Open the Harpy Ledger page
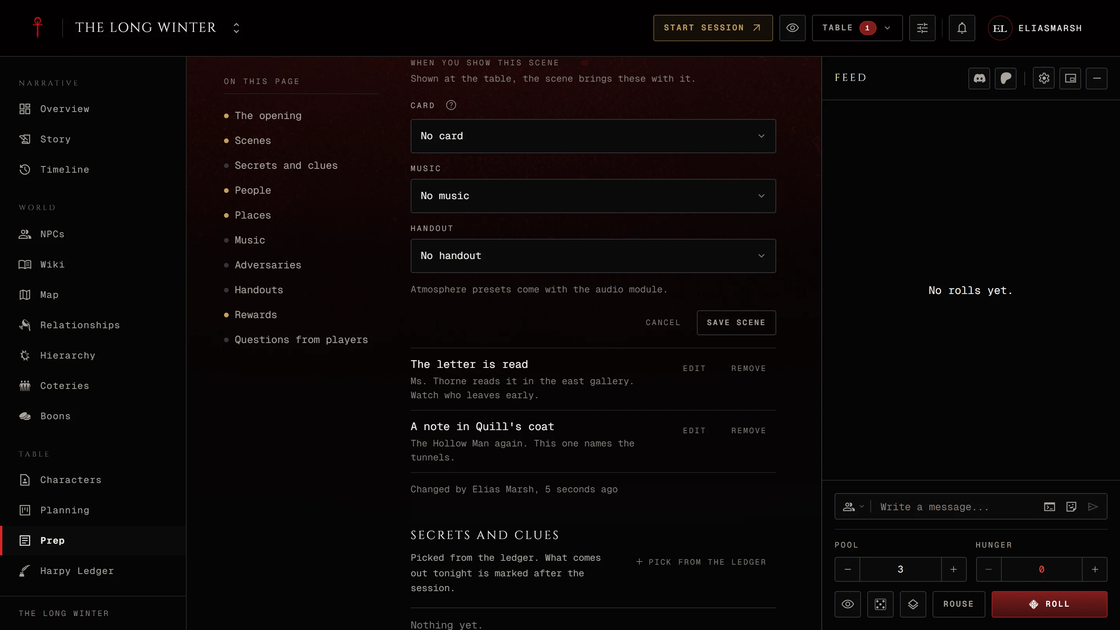This screenshot has width=1120, height=630. coord(93,571)
